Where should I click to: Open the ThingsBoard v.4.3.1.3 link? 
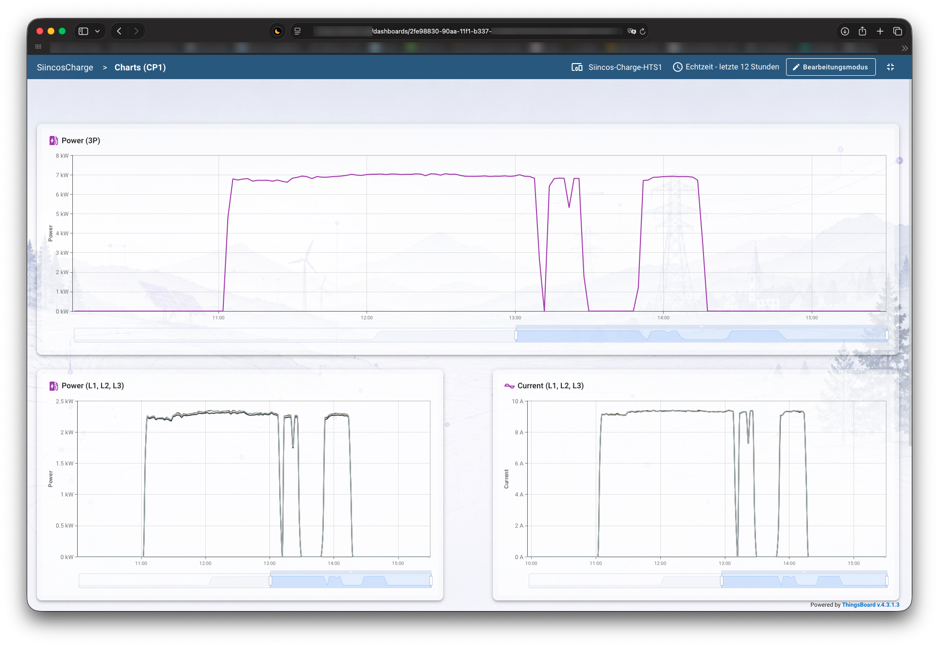coord(871,605)
